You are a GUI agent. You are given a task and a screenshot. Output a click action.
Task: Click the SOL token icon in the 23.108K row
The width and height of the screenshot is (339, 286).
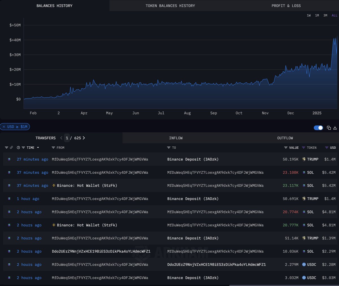click(x=304, y=172)
